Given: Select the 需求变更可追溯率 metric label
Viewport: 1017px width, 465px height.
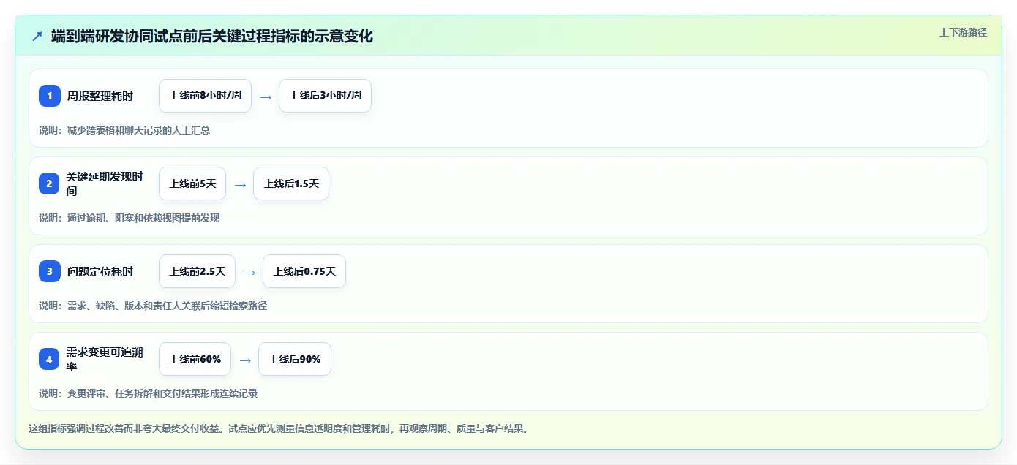Looking at the screenshot, I should 105,359.
